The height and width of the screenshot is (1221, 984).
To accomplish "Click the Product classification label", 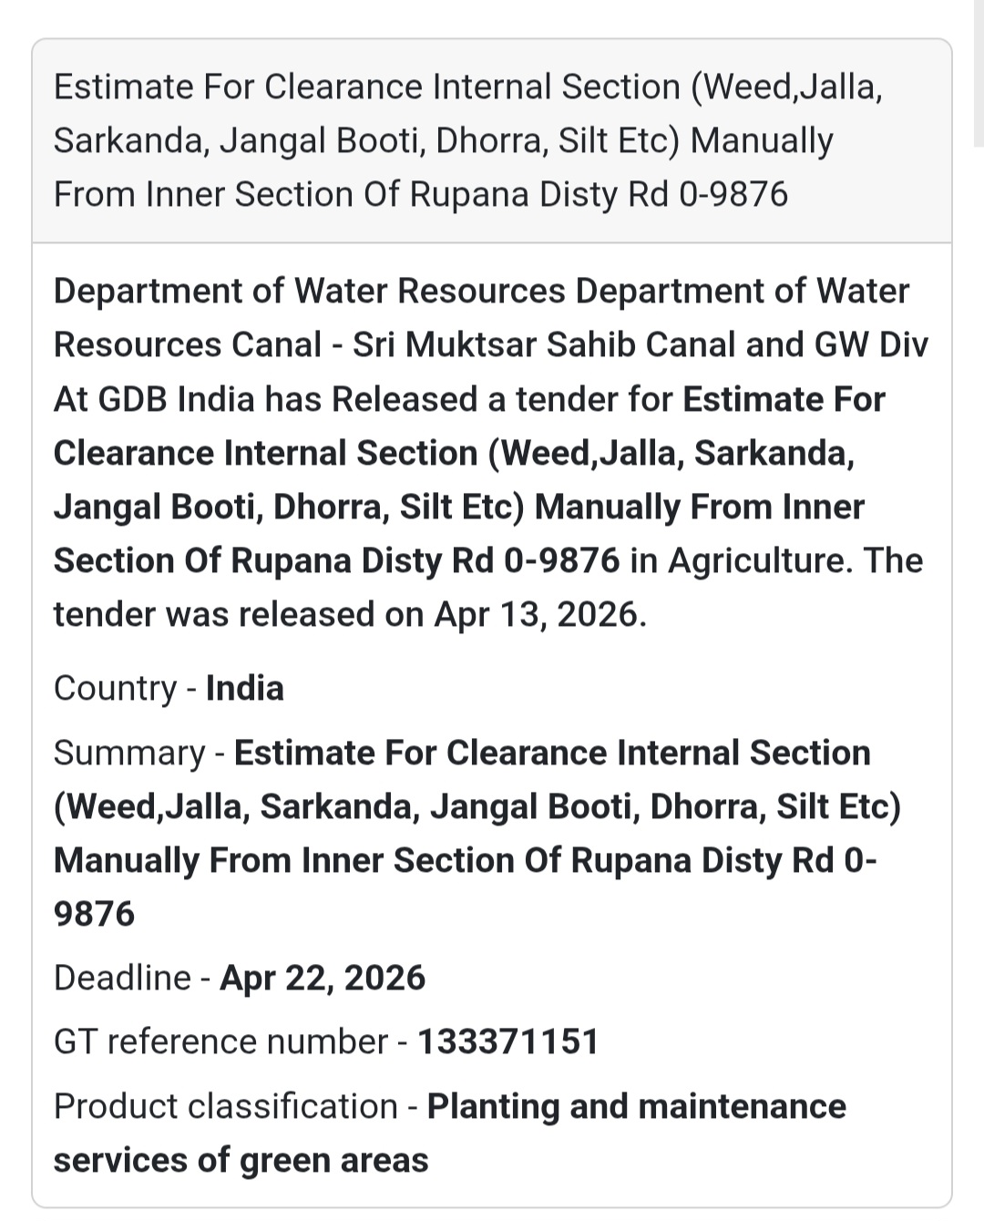I will point(226,1106).
